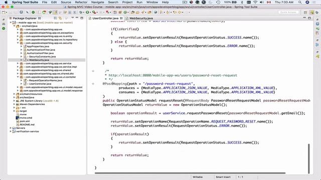
Task: Click the Open Type toolbar icon
Action: pyautogui.click(x=132, y=12)
